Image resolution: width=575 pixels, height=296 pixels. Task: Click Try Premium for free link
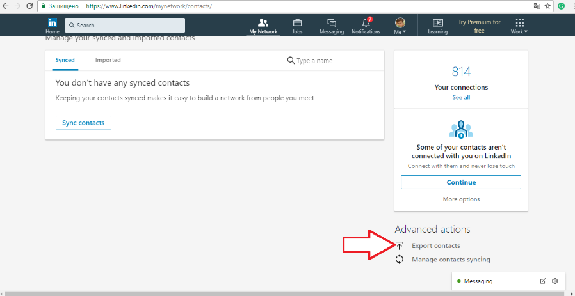tap(480, 26)
